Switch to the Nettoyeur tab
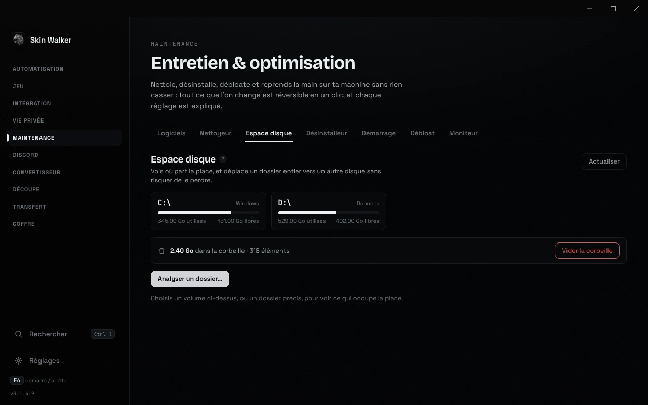The height and width of the screenshot is (405, 648). click(216, 133)
